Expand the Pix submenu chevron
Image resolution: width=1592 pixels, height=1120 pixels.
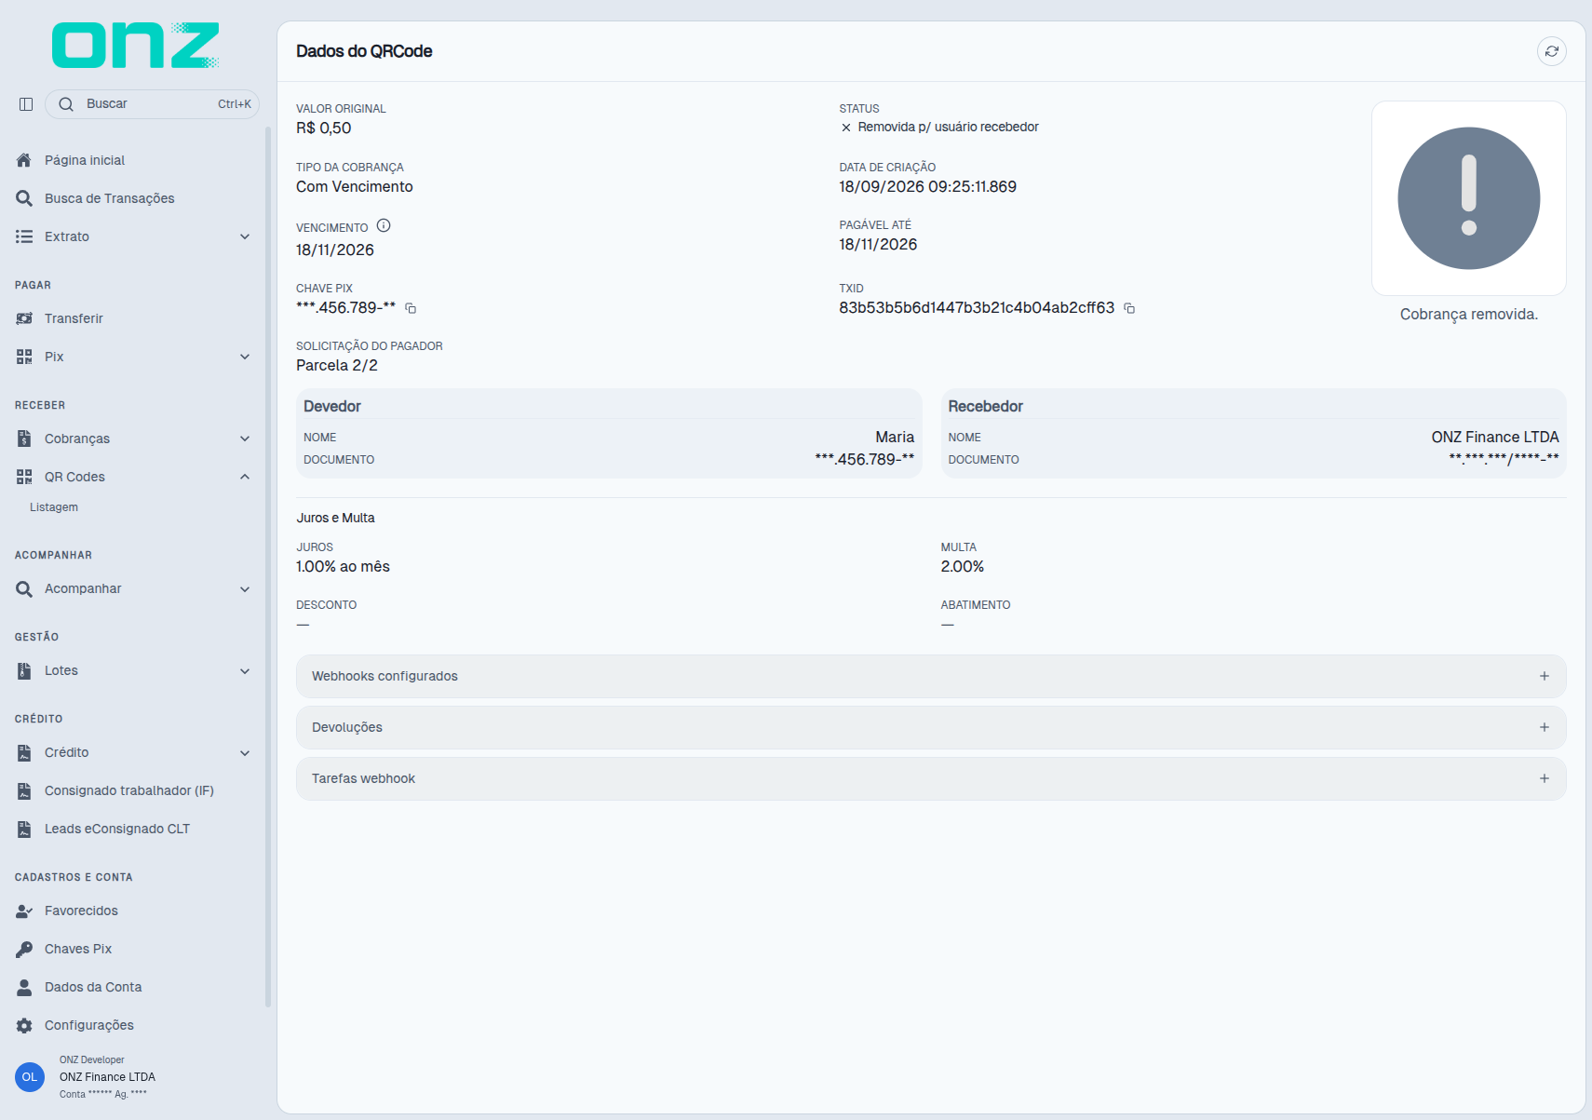245,357
